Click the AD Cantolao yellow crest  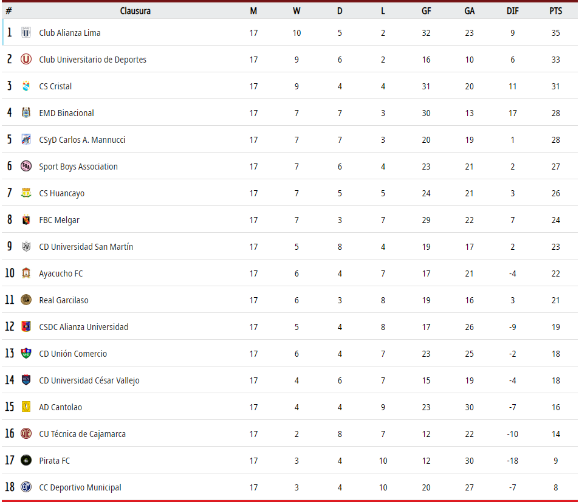coord(26,407)
